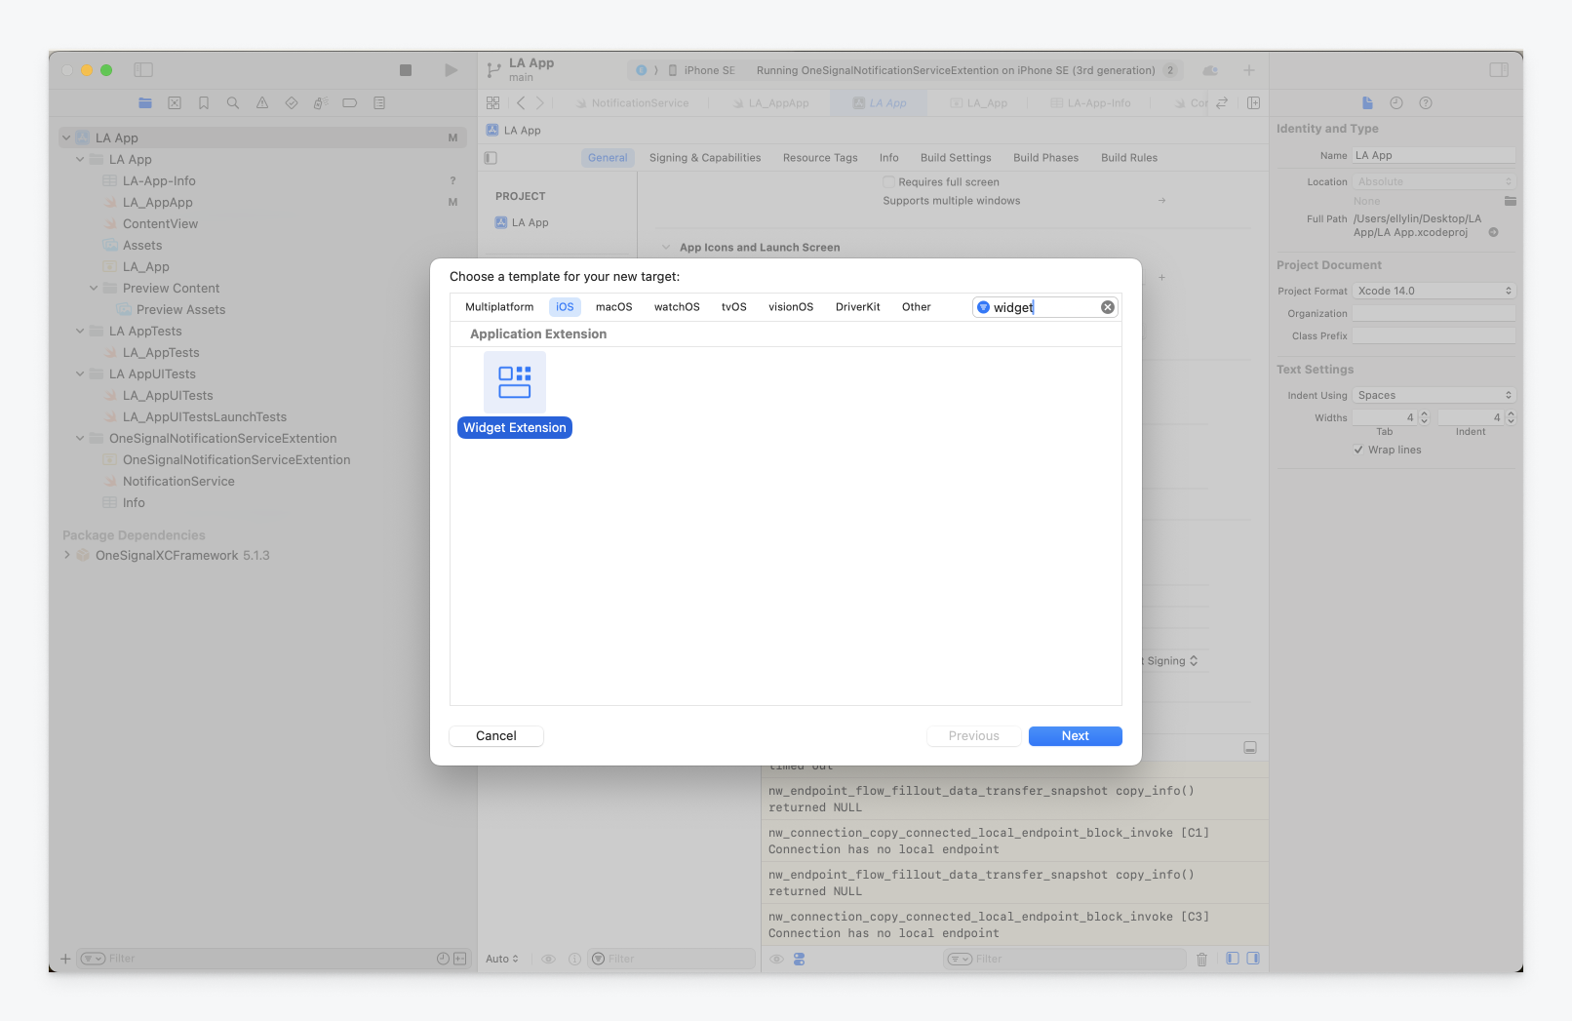
Task: Go back in editor history
Action: pyautogui.click(x=521, y=102)
